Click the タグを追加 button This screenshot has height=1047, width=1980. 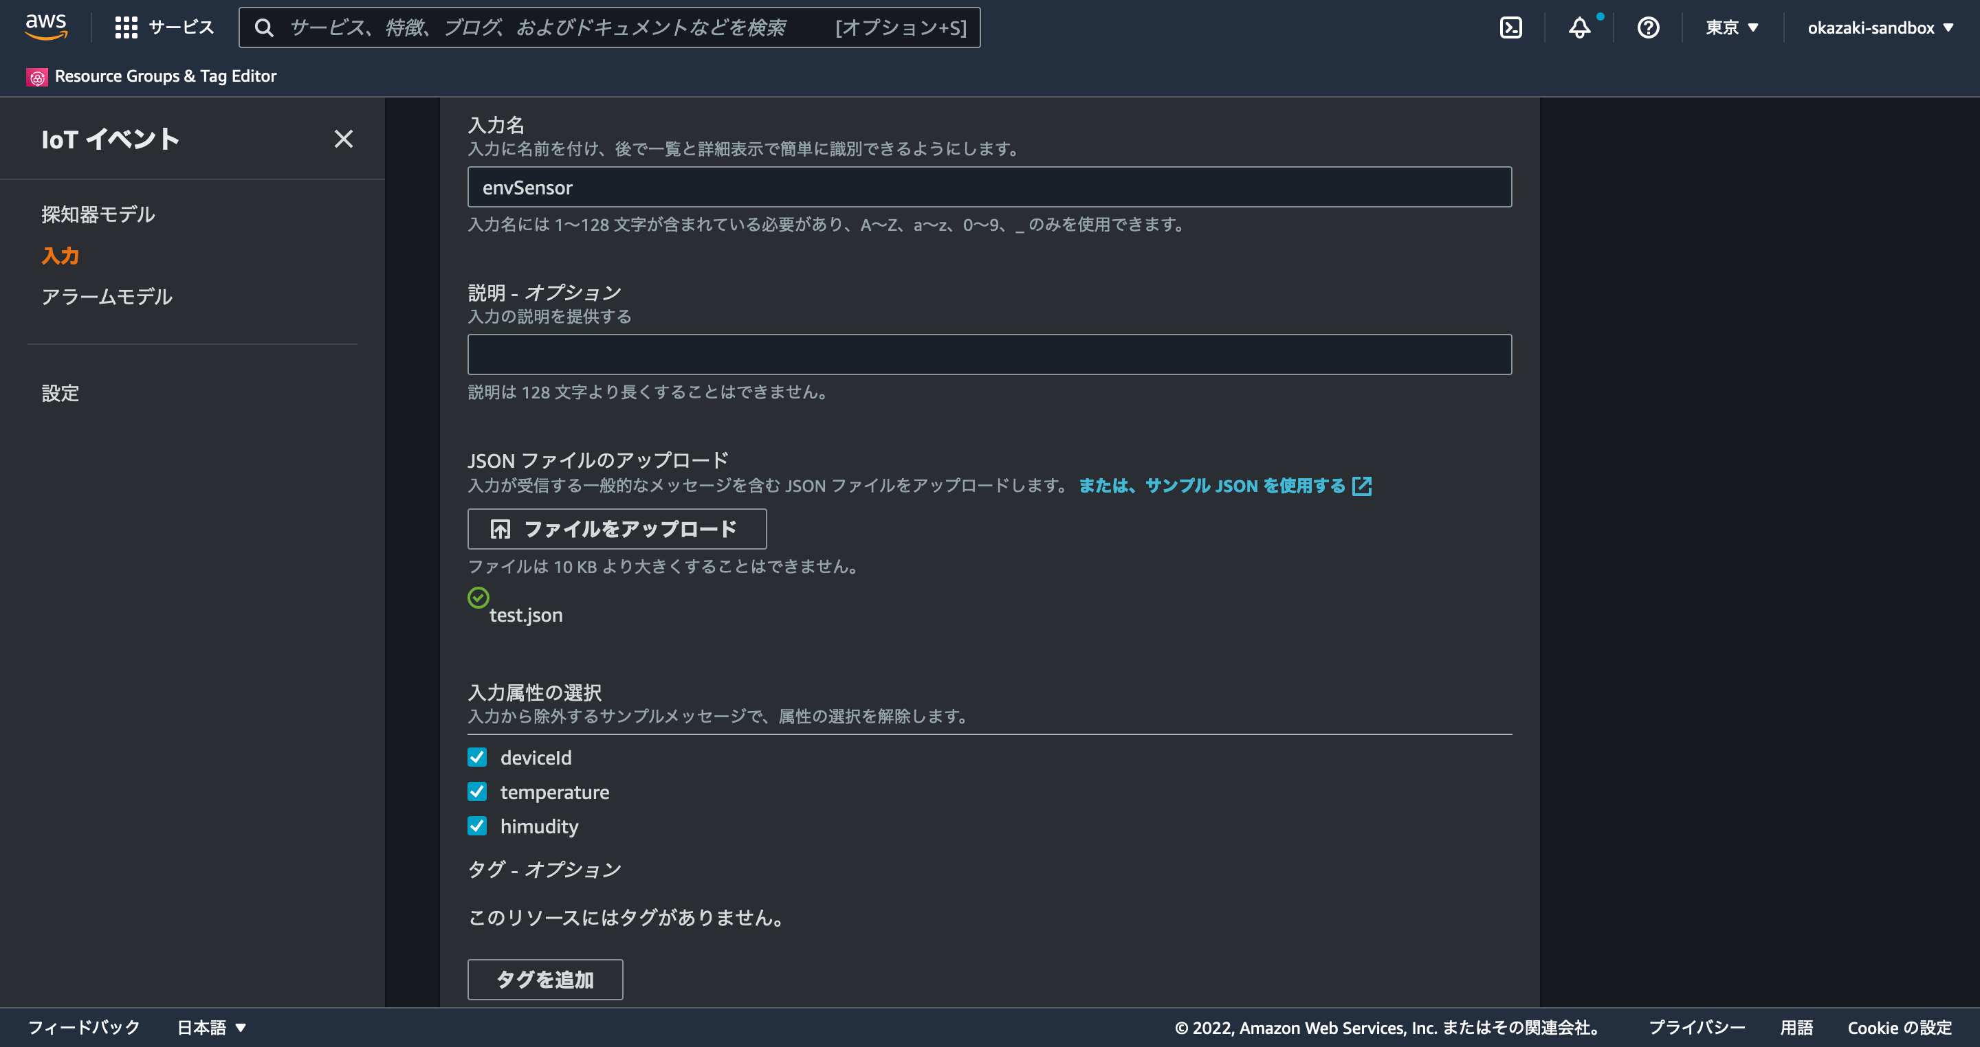coord(544,980)
